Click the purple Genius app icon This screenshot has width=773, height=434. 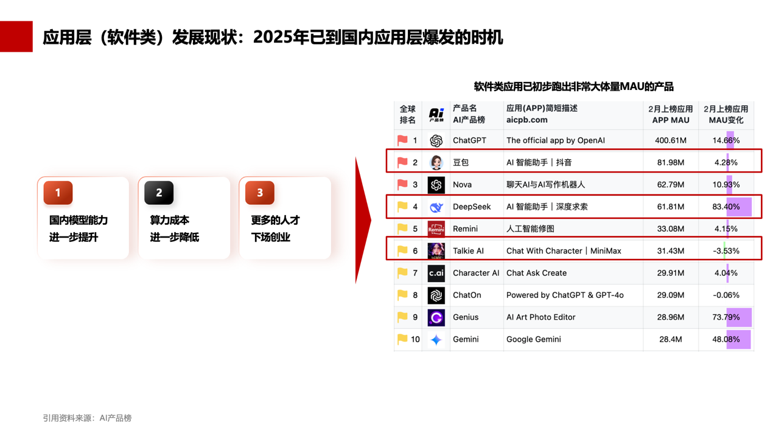pos(436,317)
